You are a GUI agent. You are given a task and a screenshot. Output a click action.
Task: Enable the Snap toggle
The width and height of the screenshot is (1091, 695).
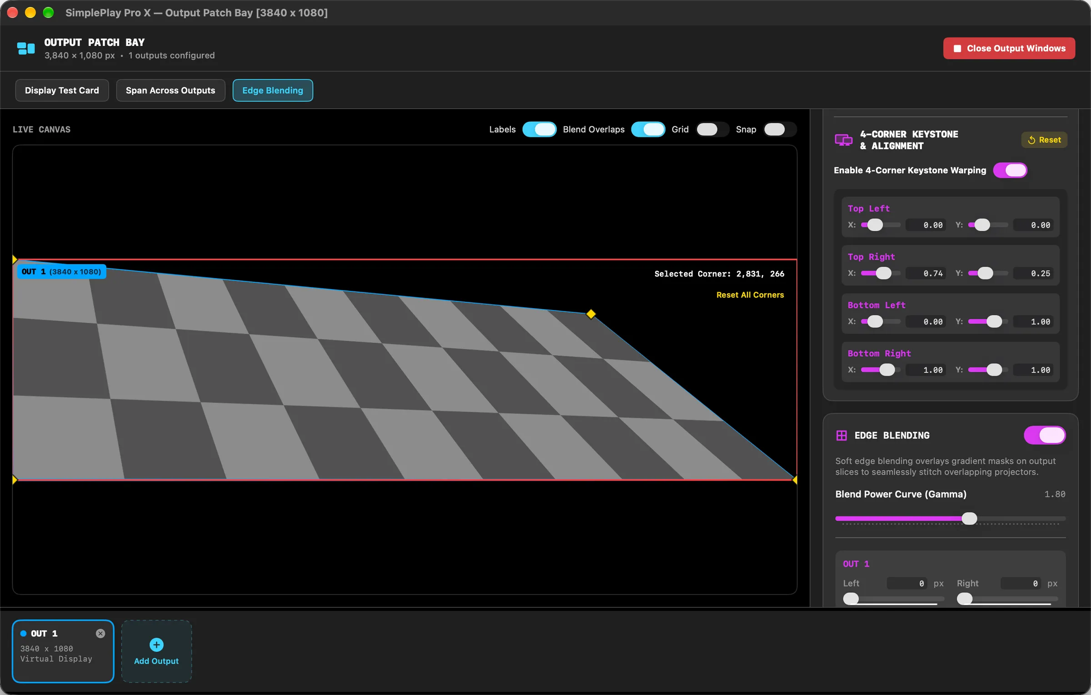coord(780,130)
